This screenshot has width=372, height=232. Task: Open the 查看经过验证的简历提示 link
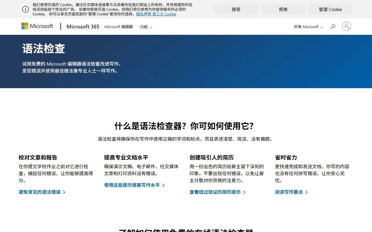215,192
